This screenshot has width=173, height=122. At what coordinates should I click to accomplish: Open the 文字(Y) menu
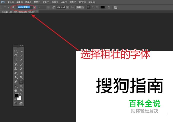(46, 2)
